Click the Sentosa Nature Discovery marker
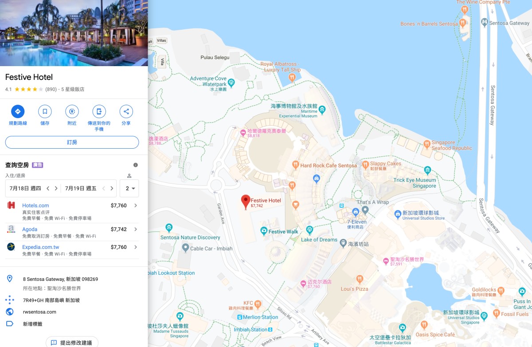532x347 pixels. (168, 228)
